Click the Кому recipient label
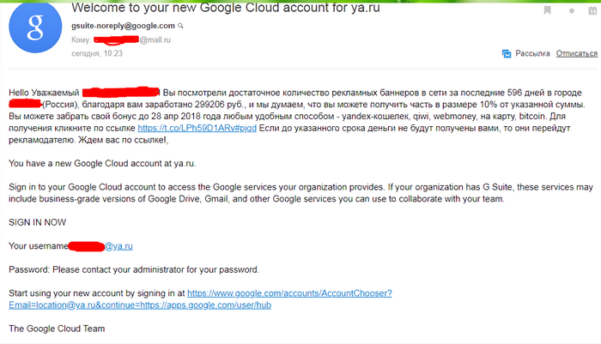This screenshot has width=601, height=344. pyautogui.click(x=81, y=39)
